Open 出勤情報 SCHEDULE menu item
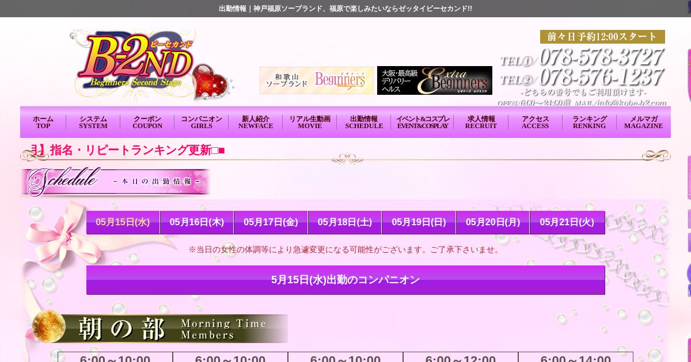691x362 pixels. (364, 122)
